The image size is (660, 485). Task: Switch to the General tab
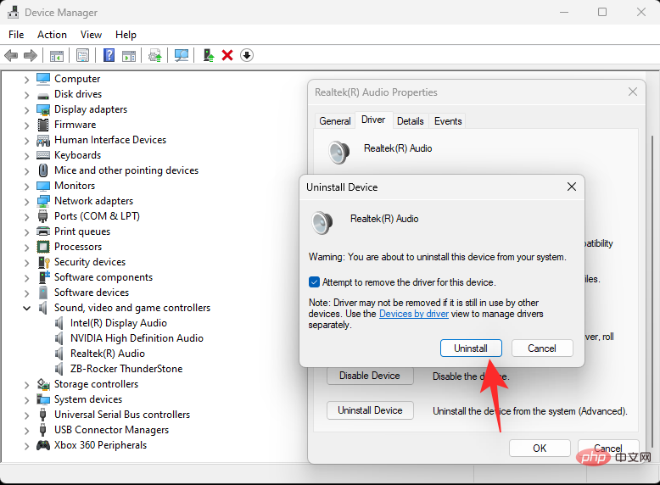pyautogui.click(x=334, y=121)
